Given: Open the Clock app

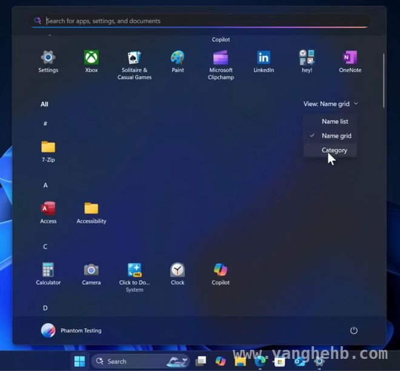Looking at the screenshot, I should pos(178,274).
